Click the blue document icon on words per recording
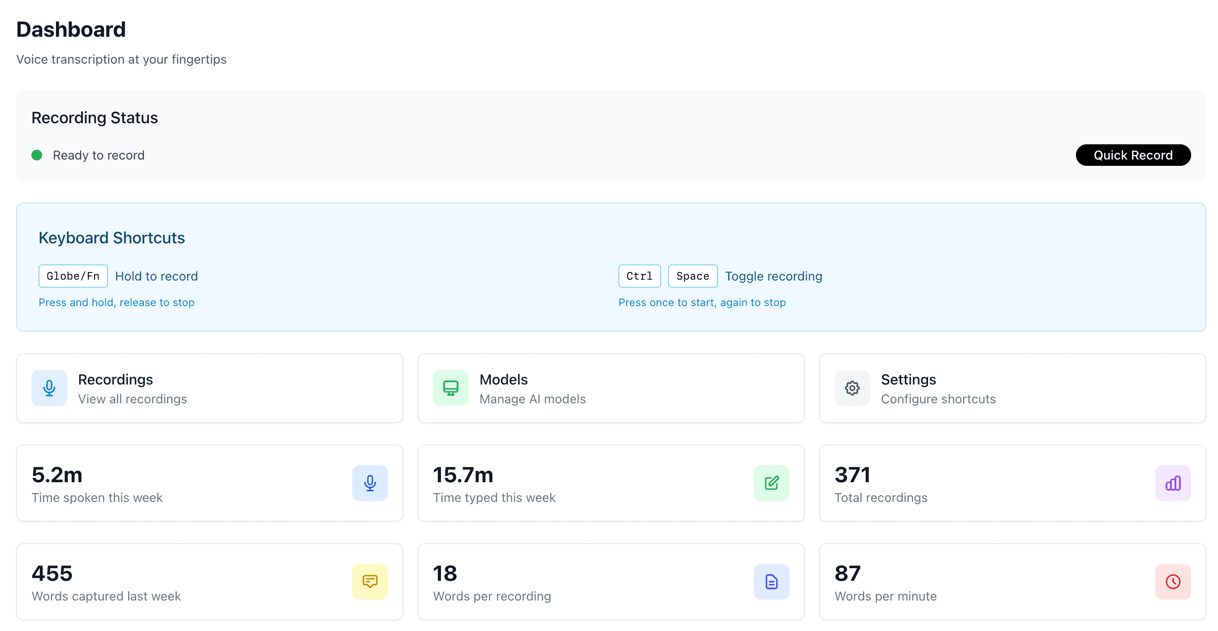The width and height of the screenshot is (1218, 631). click(x=771, y=581)
